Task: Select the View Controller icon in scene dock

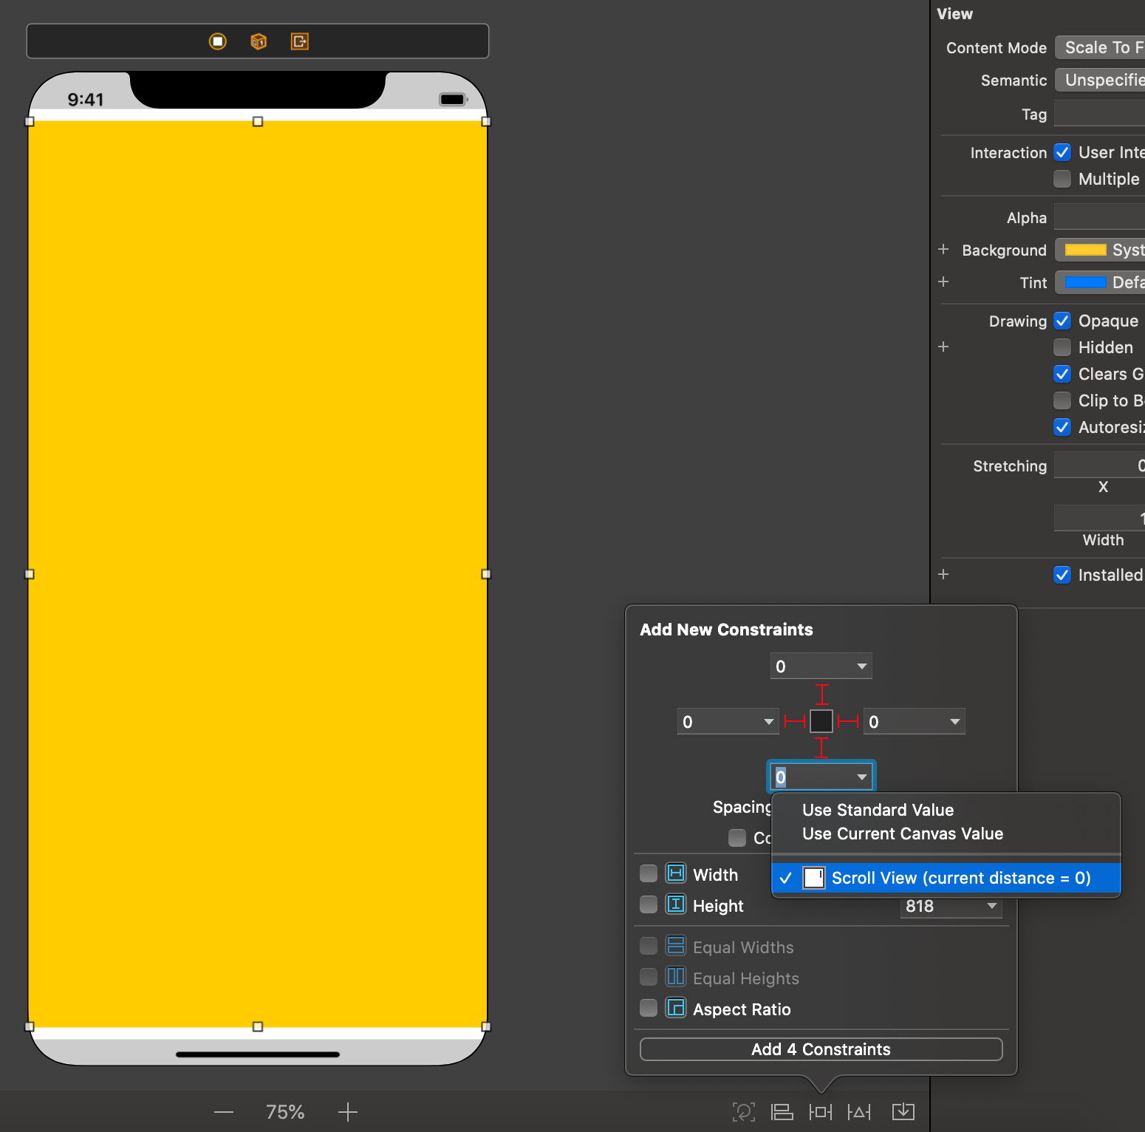Action: (217, 41)
